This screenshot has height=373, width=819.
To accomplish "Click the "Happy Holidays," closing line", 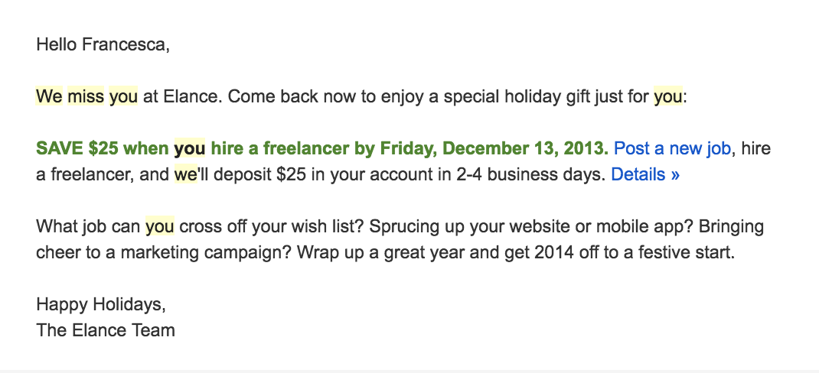I will point(101,305).
